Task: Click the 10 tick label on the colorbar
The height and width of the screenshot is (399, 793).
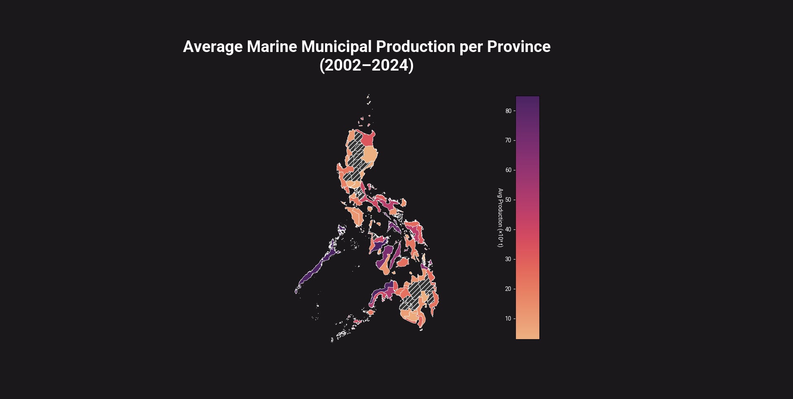Action: coord(509,319)
